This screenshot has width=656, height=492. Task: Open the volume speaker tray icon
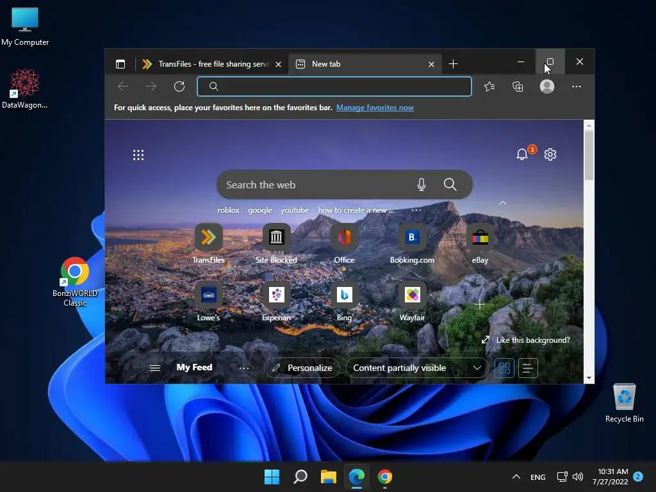[578, 477]
